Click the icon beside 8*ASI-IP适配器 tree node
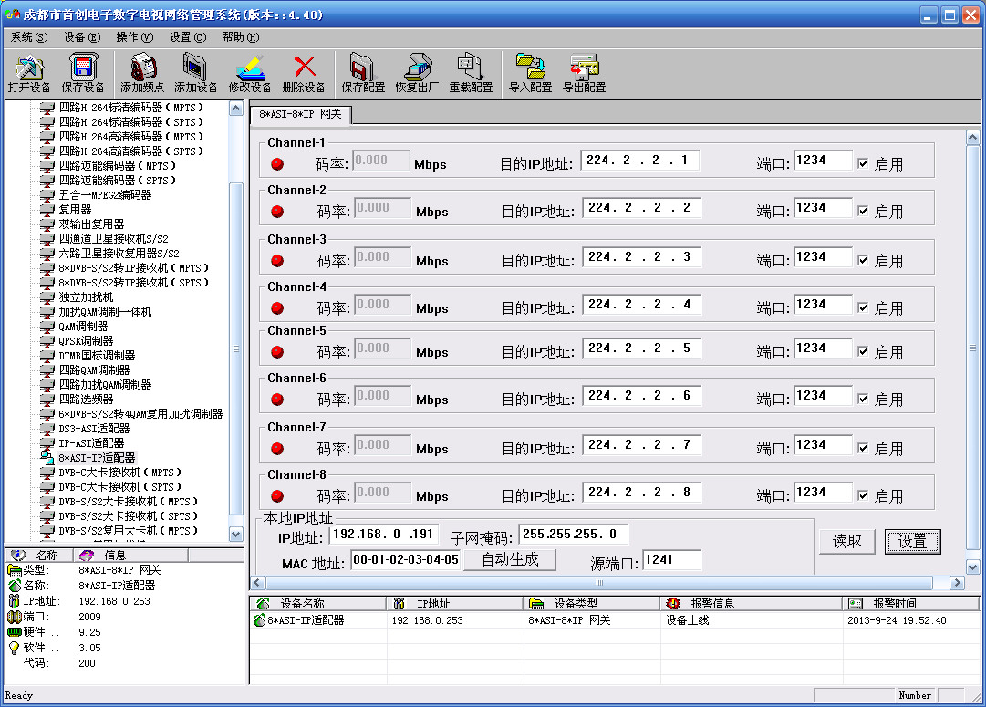Screen dimensions: 986x707 click(x=47, y=457)
